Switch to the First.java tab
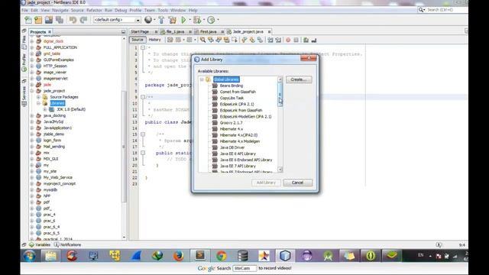489x275 pixels. [209, 32]
